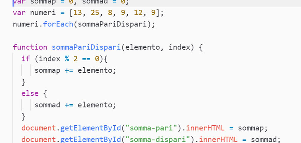Click the 'index' parameter in the function signature
Screen dimensions: 301x143
tap(179, 47)
